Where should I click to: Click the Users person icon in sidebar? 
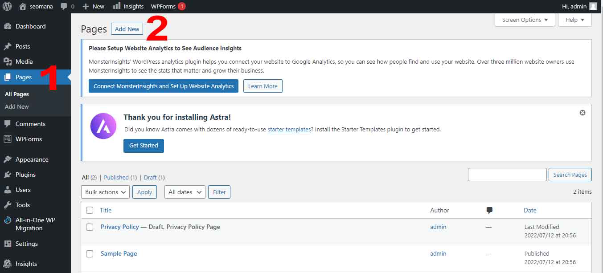[x=8, y=190]
